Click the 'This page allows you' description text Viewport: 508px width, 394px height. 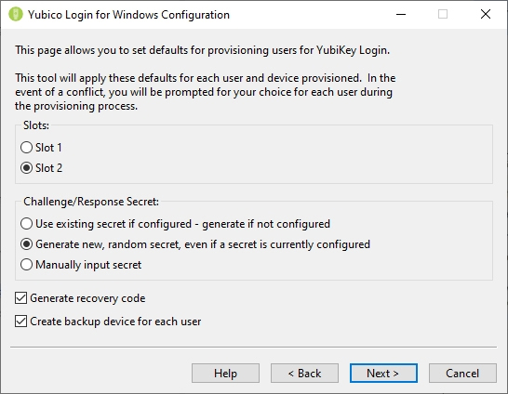tap(202, 50)
